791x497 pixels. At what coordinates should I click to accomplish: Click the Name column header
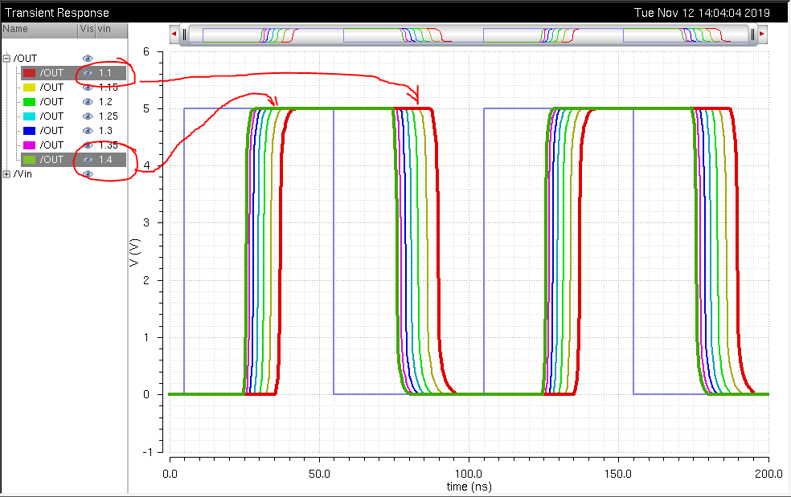coord(16,29)
